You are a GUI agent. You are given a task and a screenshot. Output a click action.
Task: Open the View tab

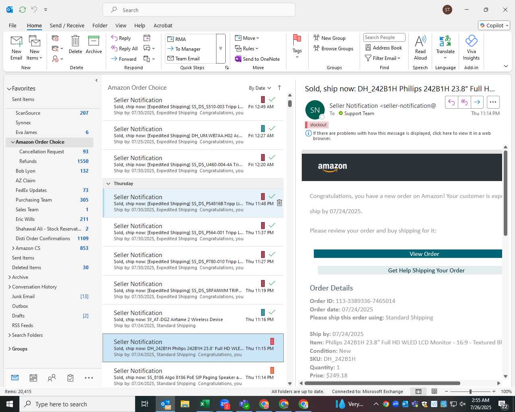(x=121, y=25)
